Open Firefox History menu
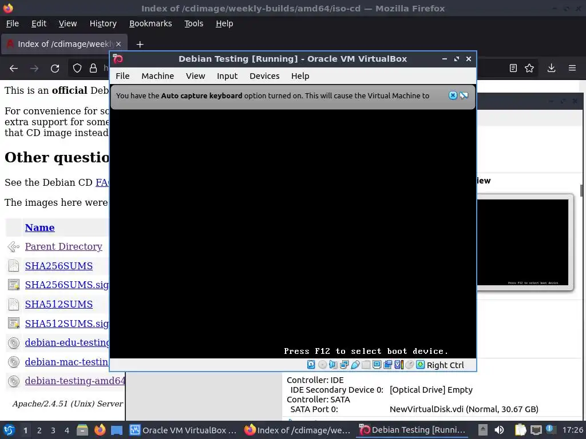The width and height of the screenshot is (586, 439). [103, 23]
